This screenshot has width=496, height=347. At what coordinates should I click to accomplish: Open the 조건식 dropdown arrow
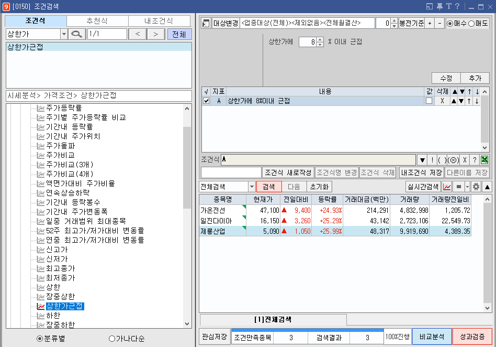(x=423, y=160)
